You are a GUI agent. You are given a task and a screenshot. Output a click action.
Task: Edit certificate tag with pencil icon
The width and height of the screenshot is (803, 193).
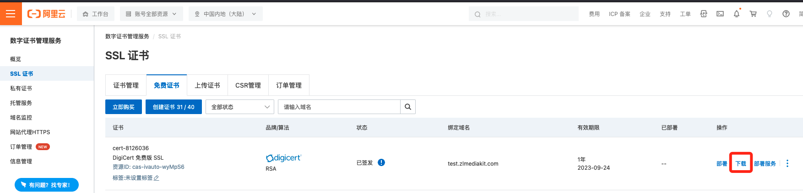[156, 178]
